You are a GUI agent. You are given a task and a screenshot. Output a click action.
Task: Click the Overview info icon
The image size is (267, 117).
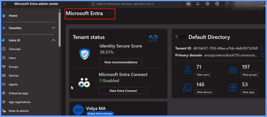[x=4, y=49]
